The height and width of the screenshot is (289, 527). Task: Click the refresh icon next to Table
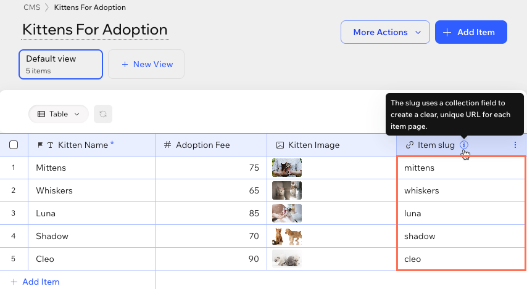[x=103, y=114]
